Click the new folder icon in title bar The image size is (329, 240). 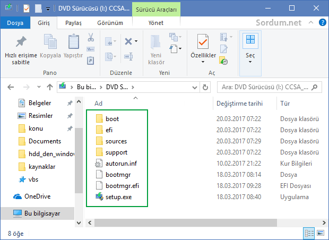(38, 8)
